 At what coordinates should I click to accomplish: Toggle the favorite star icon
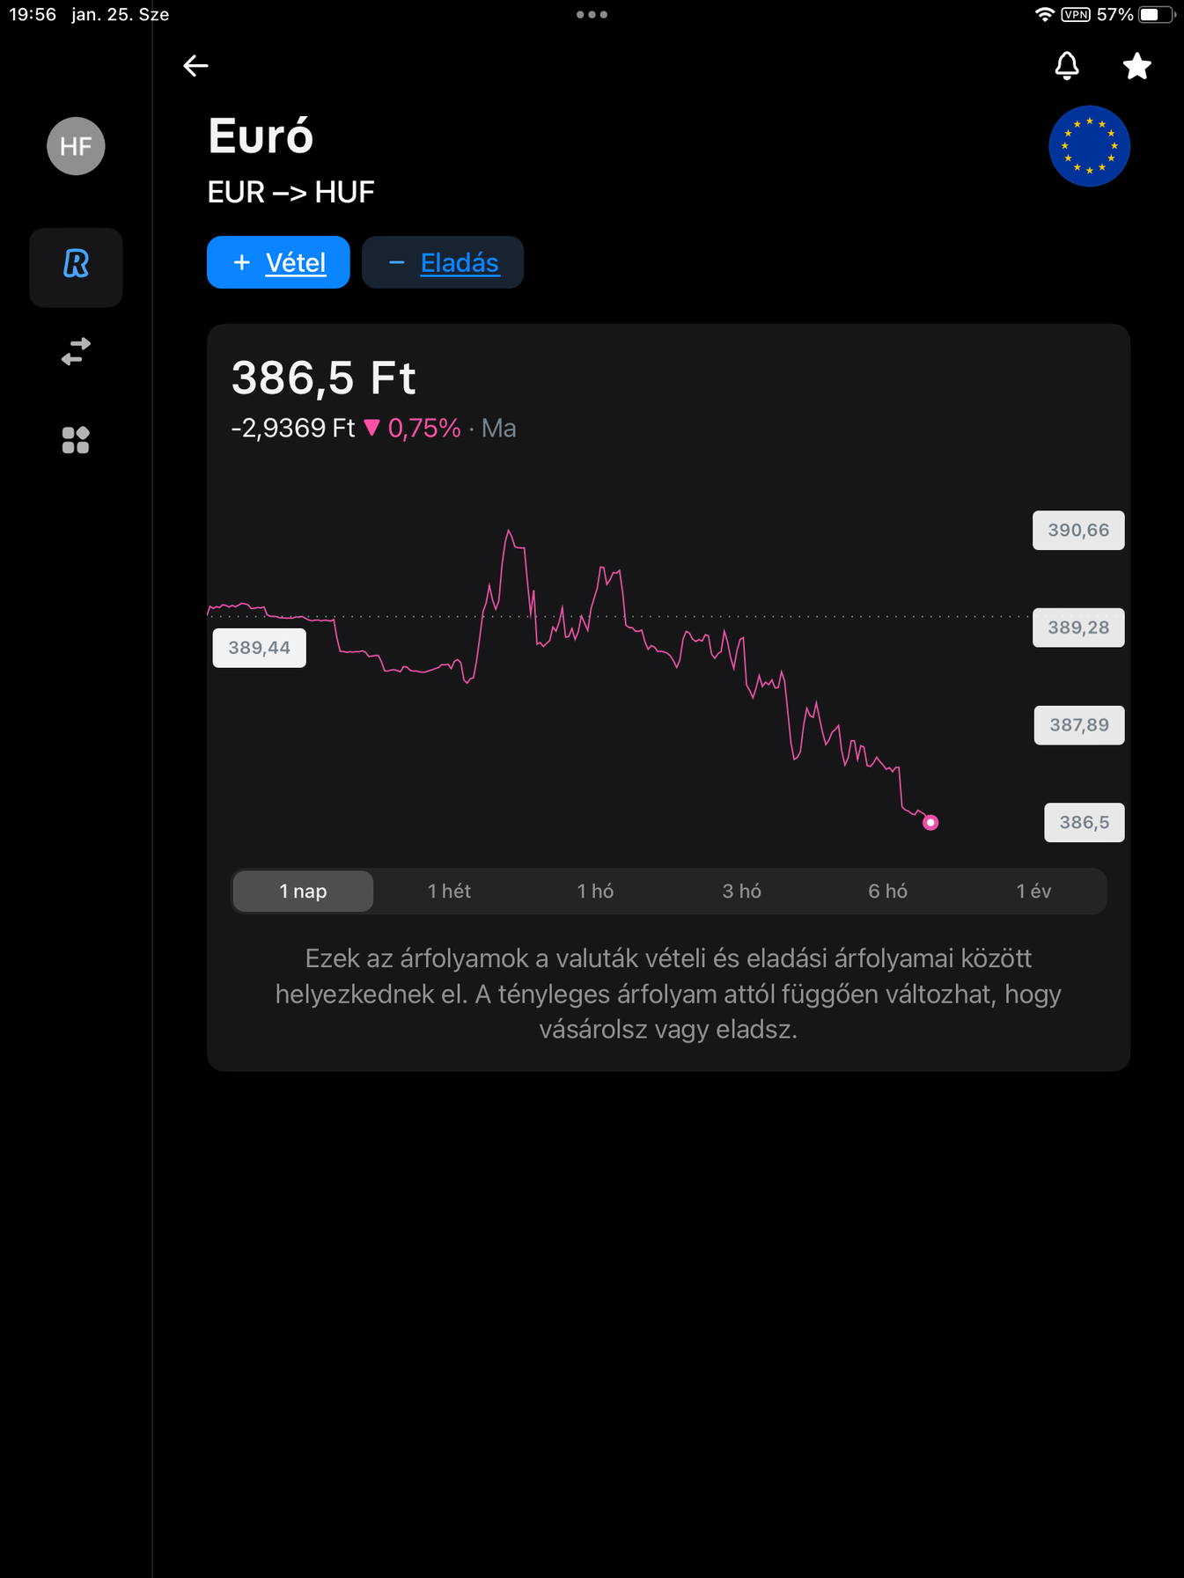pos(1137,66)
